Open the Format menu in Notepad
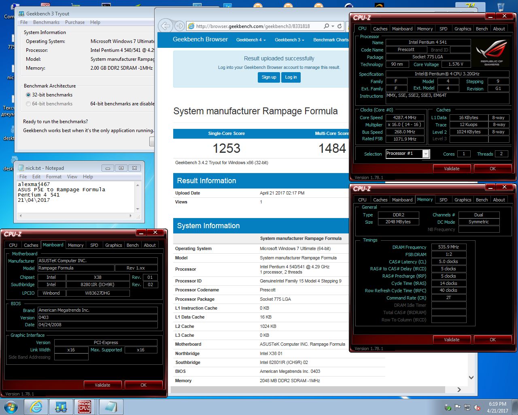Screen dimensions: 518x415 tap(54, 177)
